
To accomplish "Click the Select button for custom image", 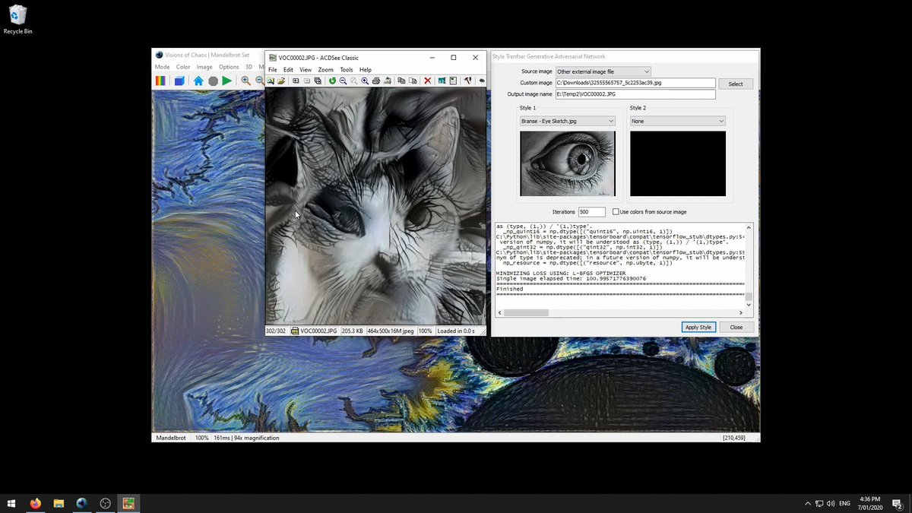I will click(736, 84).
